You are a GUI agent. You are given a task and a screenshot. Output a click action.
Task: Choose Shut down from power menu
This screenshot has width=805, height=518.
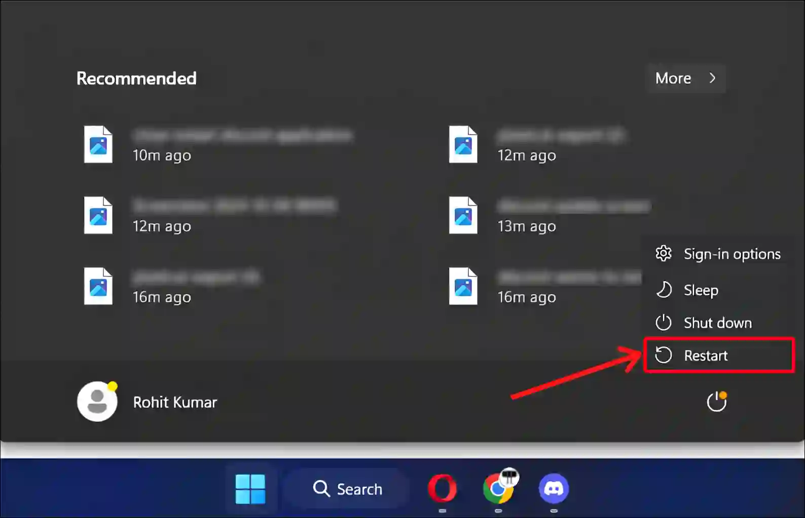coord(719,323)
